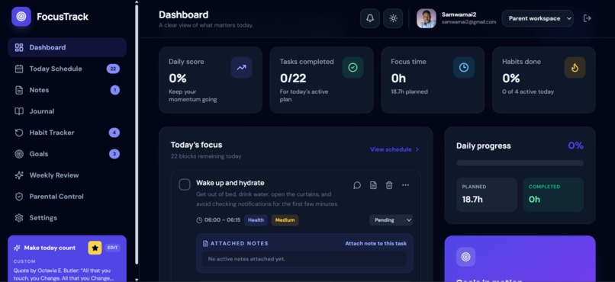This screenshot has width=615, height=282.
Task: Open Today Schedule page
Action: [67, 69]
